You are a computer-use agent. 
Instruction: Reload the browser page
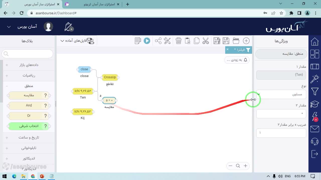pos(22,13)
